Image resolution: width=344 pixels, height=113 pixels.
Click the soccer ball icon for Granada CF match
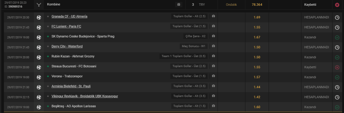pos(39,18)
